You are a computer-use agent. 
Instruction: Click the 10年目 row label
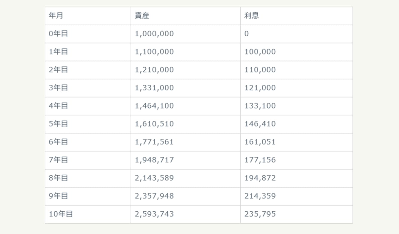point(61,214)
